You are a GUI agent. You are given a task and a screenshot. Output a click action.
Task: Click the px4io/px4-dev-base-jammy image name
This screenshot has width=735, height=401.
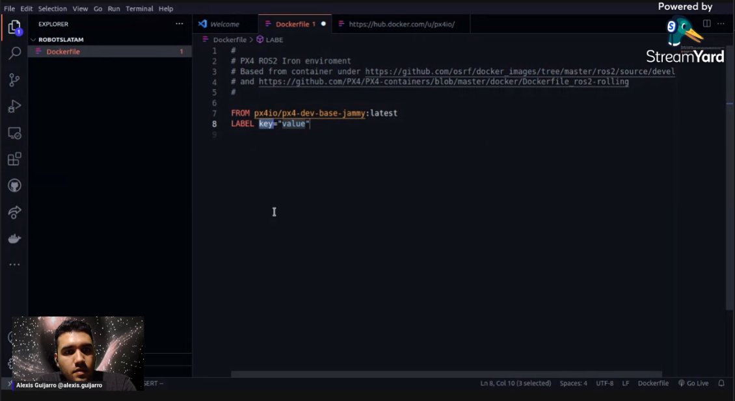pos(310,113)
